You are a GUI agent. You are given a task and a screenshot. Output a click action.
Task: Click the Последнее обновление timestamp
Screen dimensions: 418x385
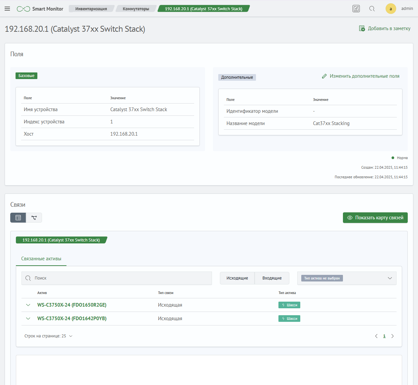[x=371, y=177]
